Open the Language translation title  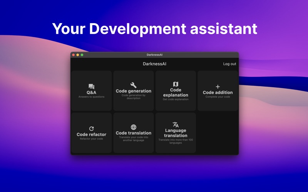click(176, 133)
